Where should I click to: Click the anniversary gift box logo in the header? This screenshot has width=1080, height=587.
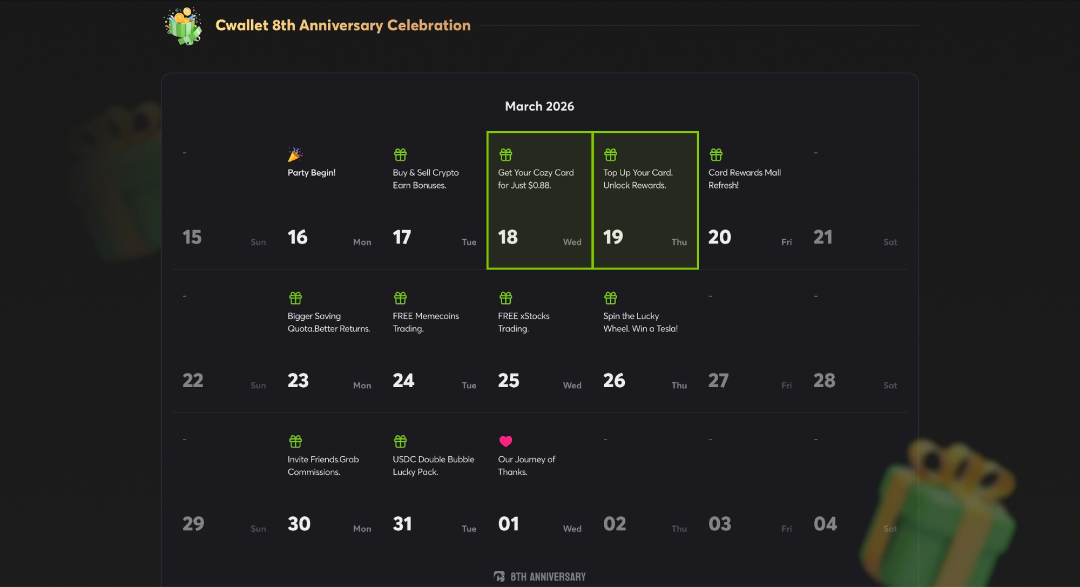coord(183,26)
